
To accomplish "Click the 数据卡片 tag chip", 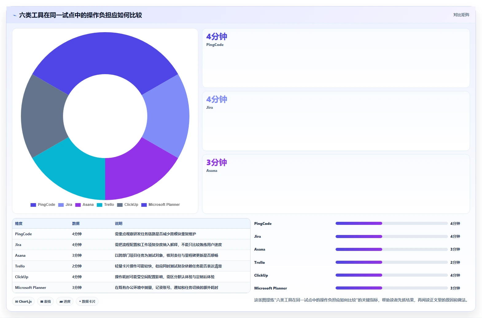I will point(87,301).
